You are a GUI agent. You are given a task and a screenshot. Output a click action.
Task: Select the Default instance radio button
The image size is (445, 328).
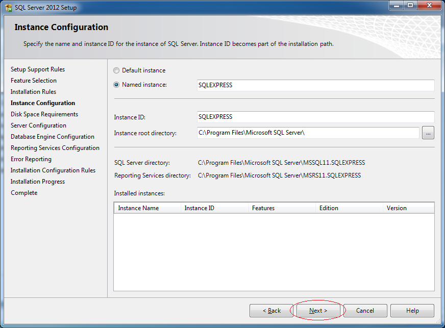click(x=116, y=70)
